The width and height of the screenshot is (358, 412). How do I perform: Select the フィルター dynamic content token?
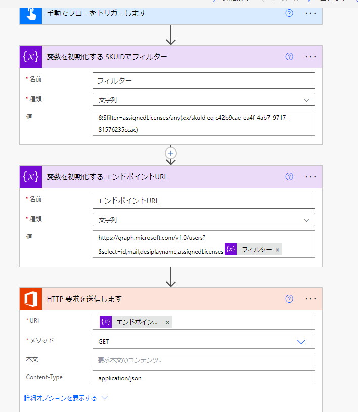(x=253, y=250)
